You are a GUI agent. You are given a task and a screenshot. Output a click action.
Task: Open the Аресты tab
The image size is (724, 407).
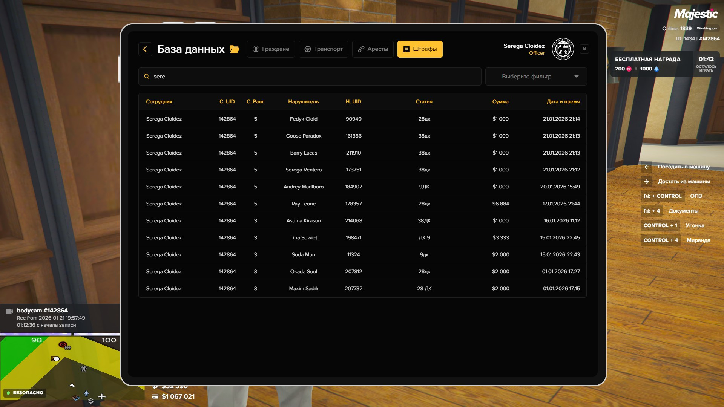point(373,49)
